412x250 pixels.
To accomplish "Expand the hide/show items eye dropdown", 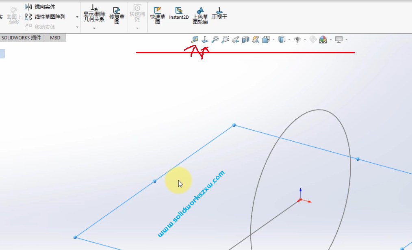I will click(305, 39).
